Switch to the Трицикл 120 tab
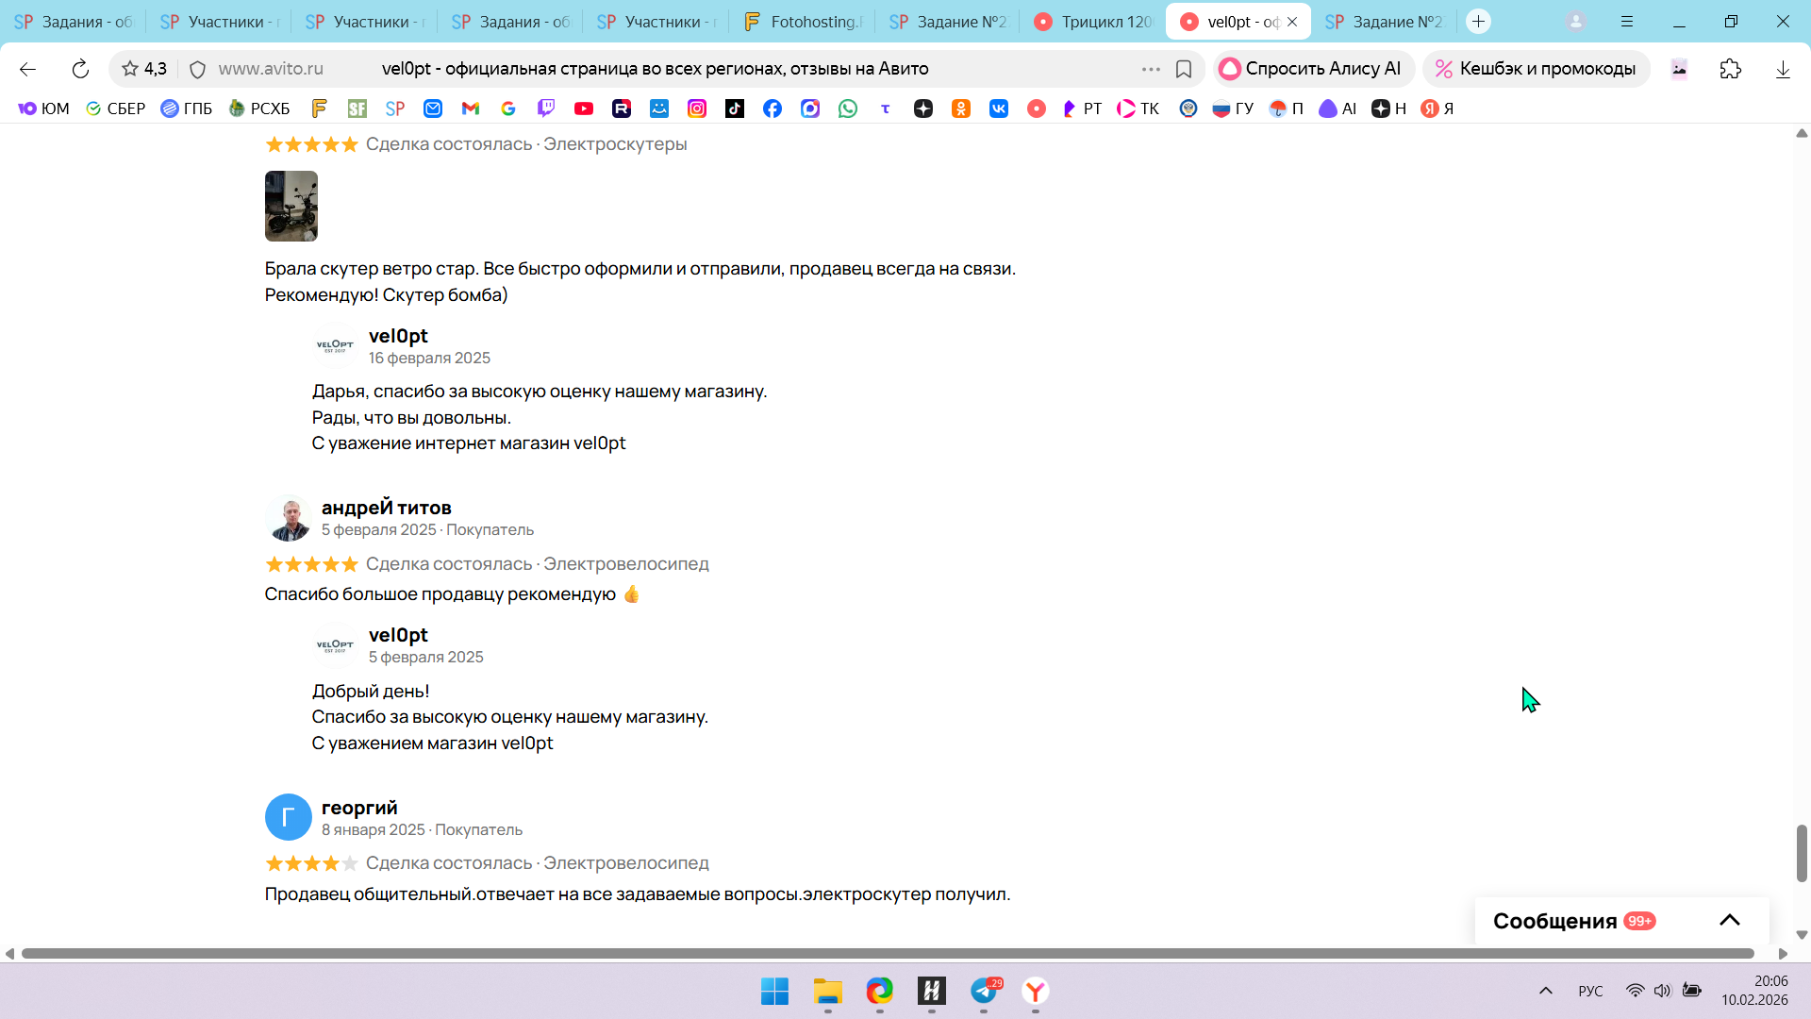Image resolution: width=1811 pixels, height=1019 pixels. coord(1094,21)
